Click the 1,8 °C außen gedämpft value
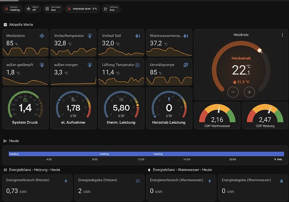 pyautogui.click(x=13, y=72)
